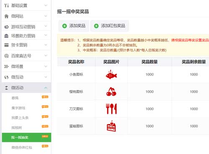The width and height of the screenshot is (209, 154).
Task: Click the 添加奖品 button
Action: point(74,26)
